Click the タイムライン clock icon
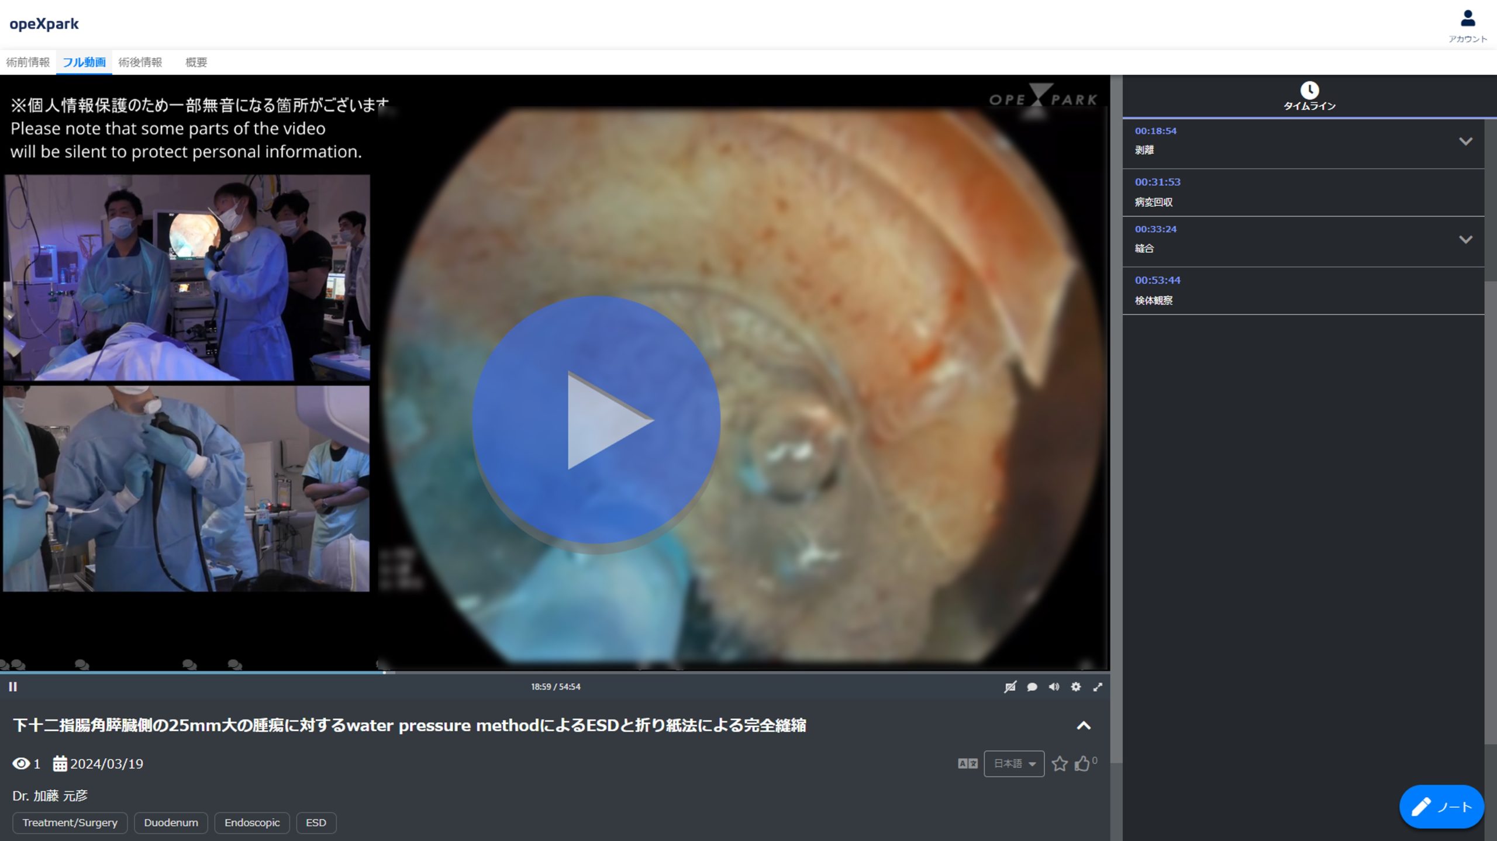1497x841 pixels. [x=1309, y=91]
